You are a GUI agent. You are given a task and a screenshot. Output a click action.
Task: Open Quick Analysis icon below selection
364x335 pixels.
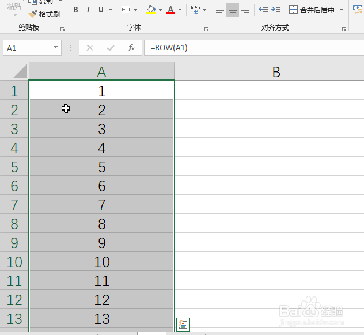tap(183, 324)
